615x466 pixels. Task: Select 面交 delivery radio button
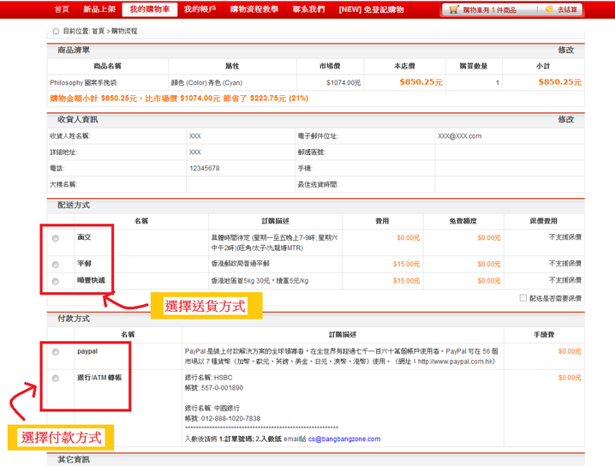(56, 237)
